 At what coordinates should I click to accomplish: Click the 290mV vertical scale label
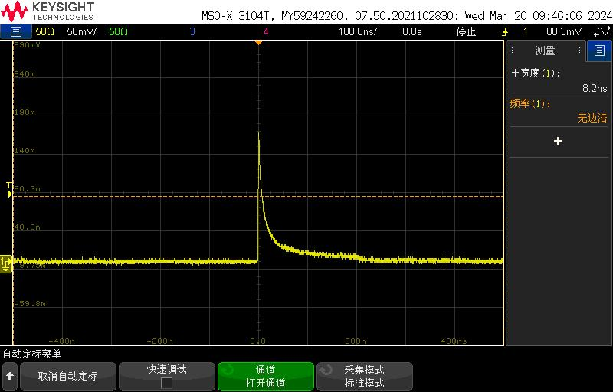(x=27, y=45)
